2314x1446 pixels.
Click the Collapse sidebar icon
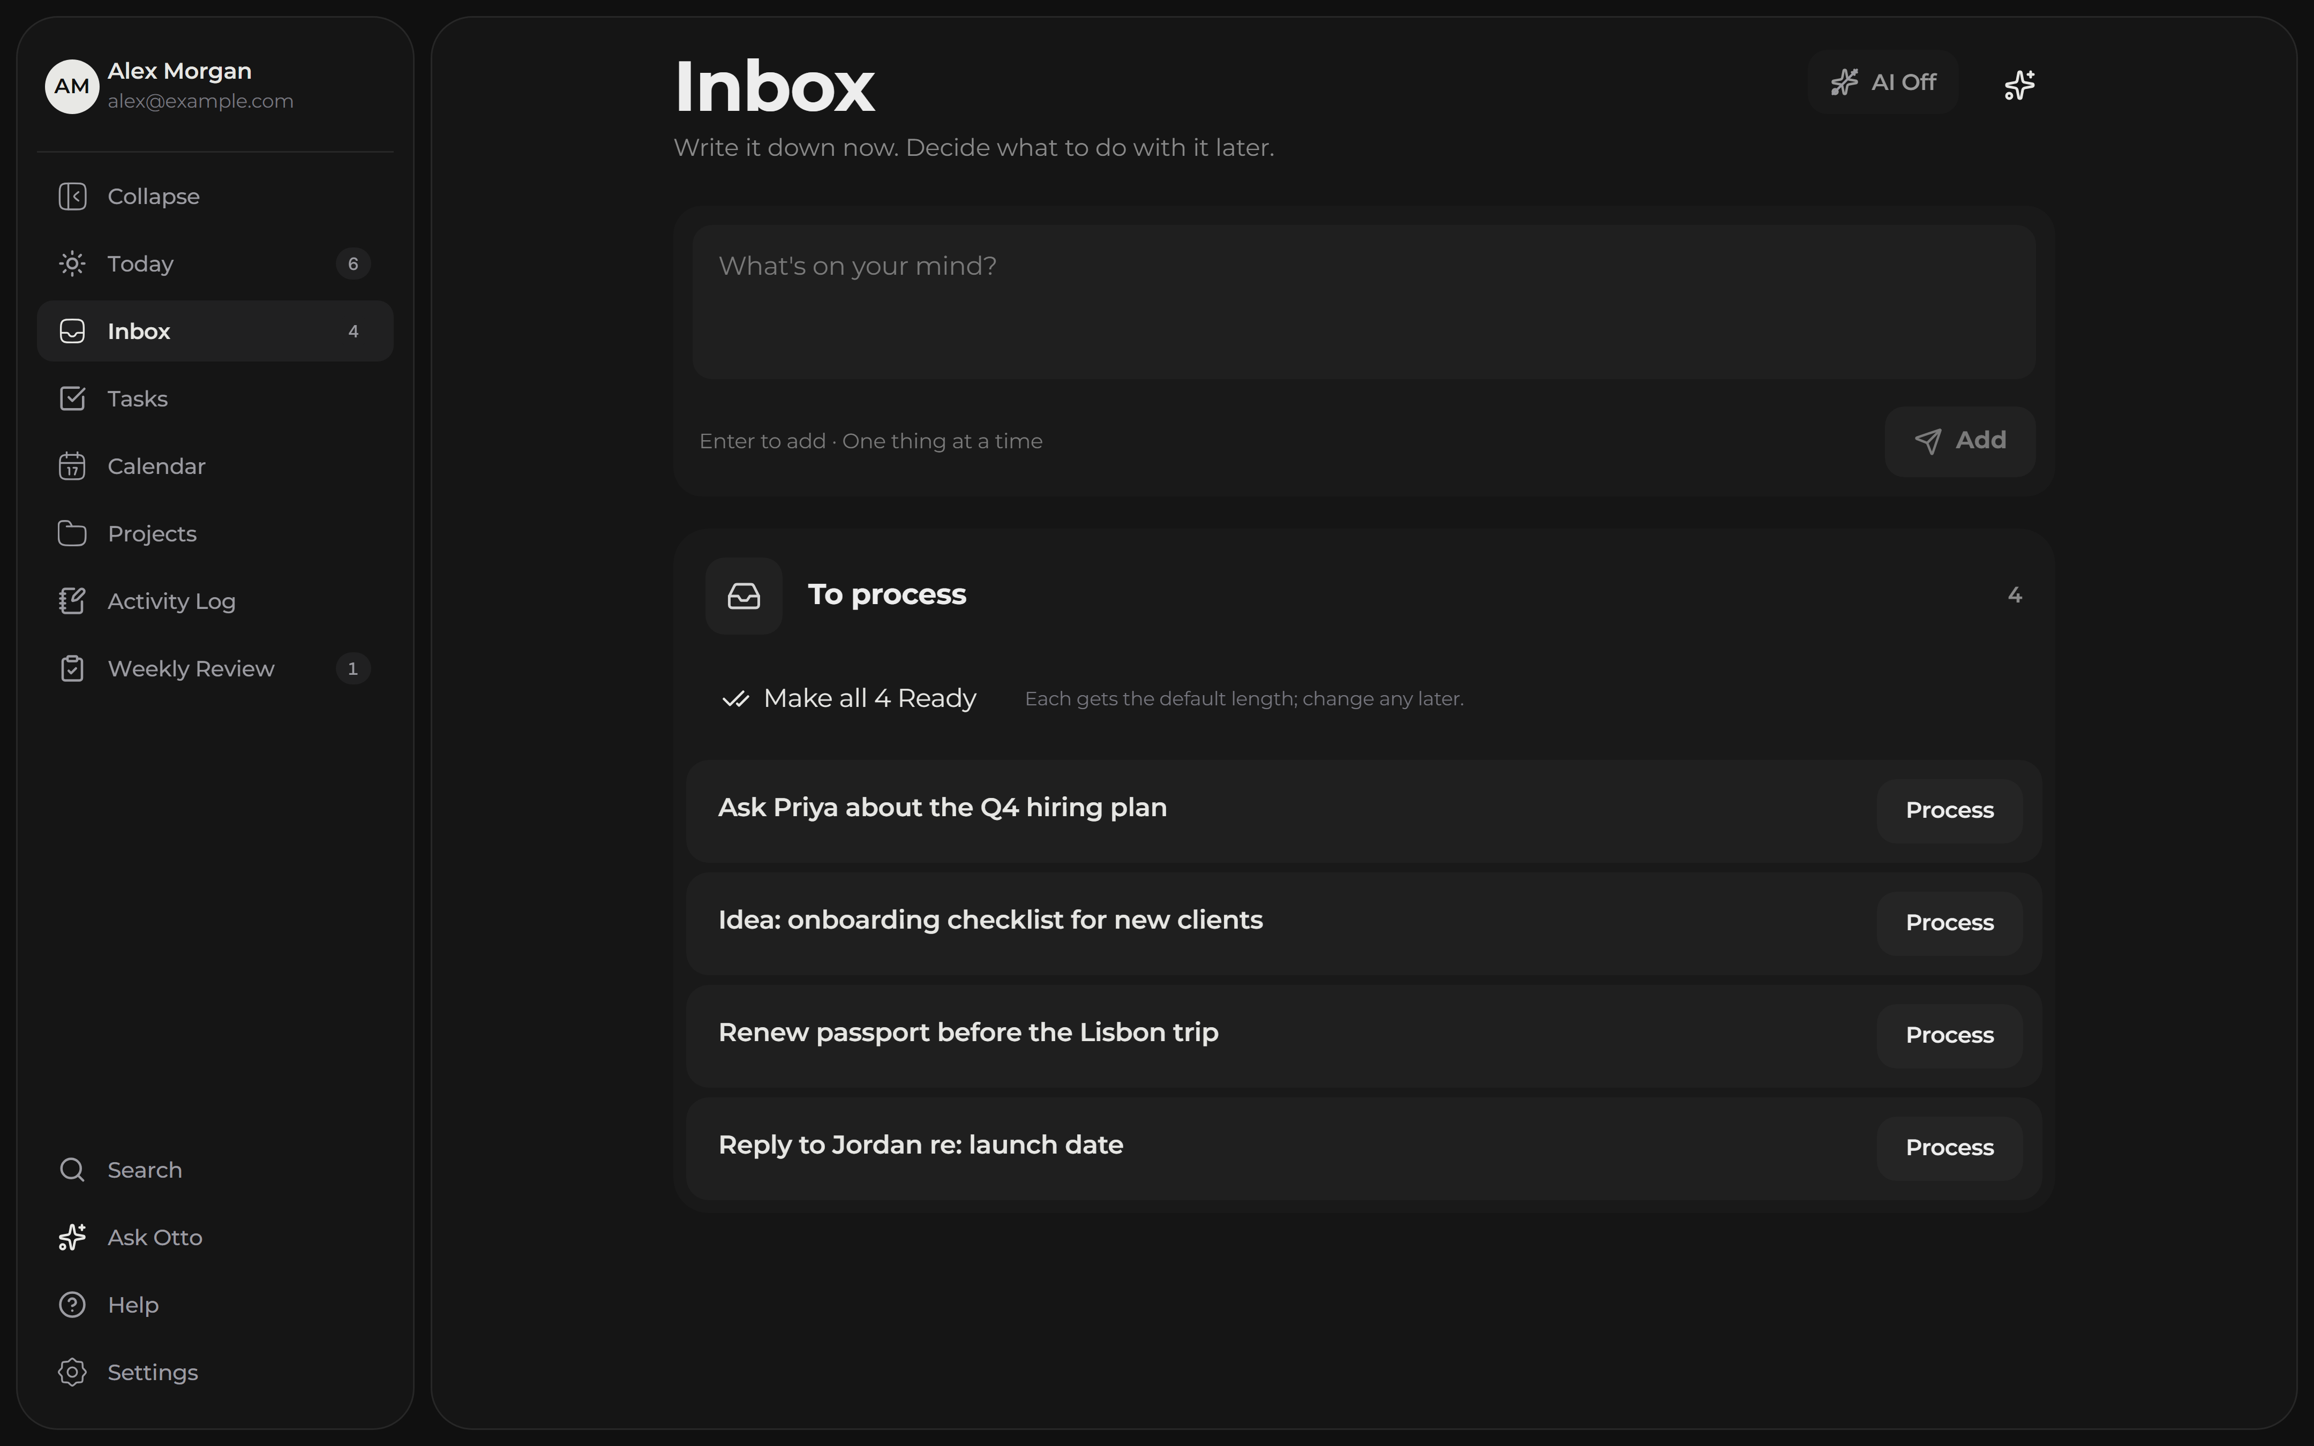72,196
